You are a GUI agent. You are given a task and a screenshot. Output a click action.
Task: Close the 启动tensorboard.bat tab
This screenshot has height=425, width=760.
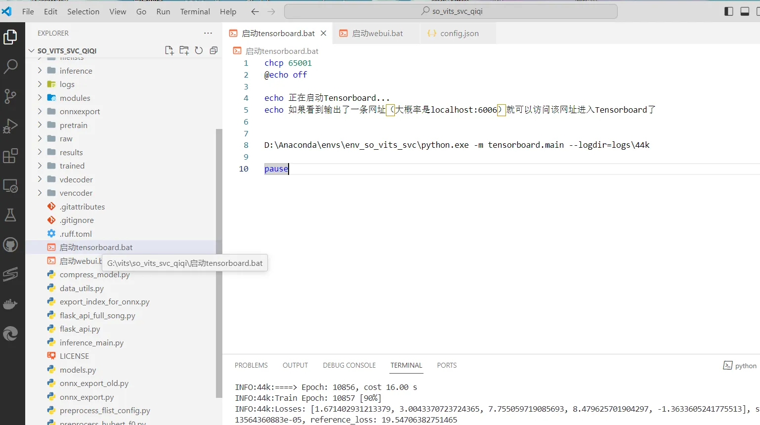(x=324, y=33)
